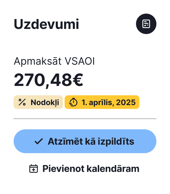Click the calendar plus icon
This screenshot has height=194, width=170.
34,169
